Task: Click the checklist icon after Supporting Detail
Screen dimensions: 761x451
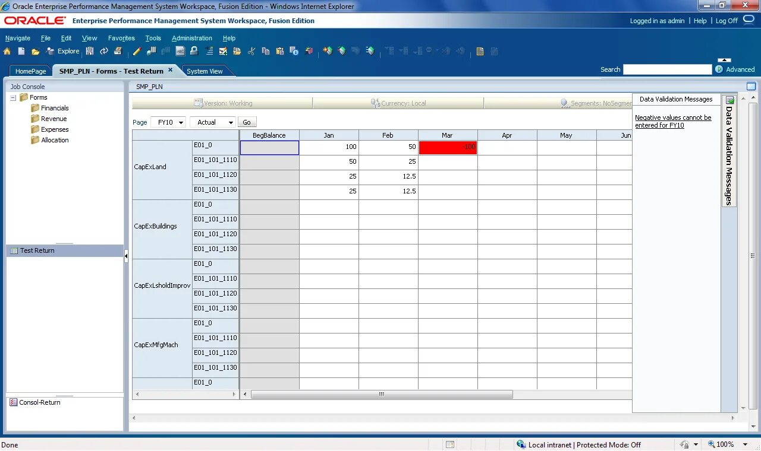Action: point(223,51)
